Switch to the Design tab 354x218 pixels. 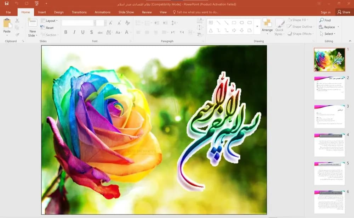(59, 12)
